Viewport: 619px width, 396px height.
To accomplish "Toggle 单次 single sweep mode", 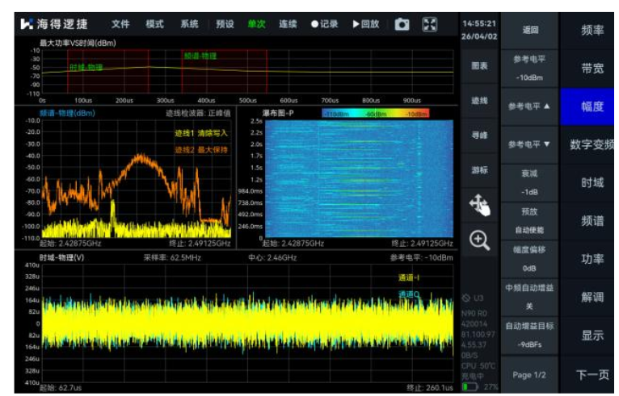I will pyautogui.click(x=256, y=24).
